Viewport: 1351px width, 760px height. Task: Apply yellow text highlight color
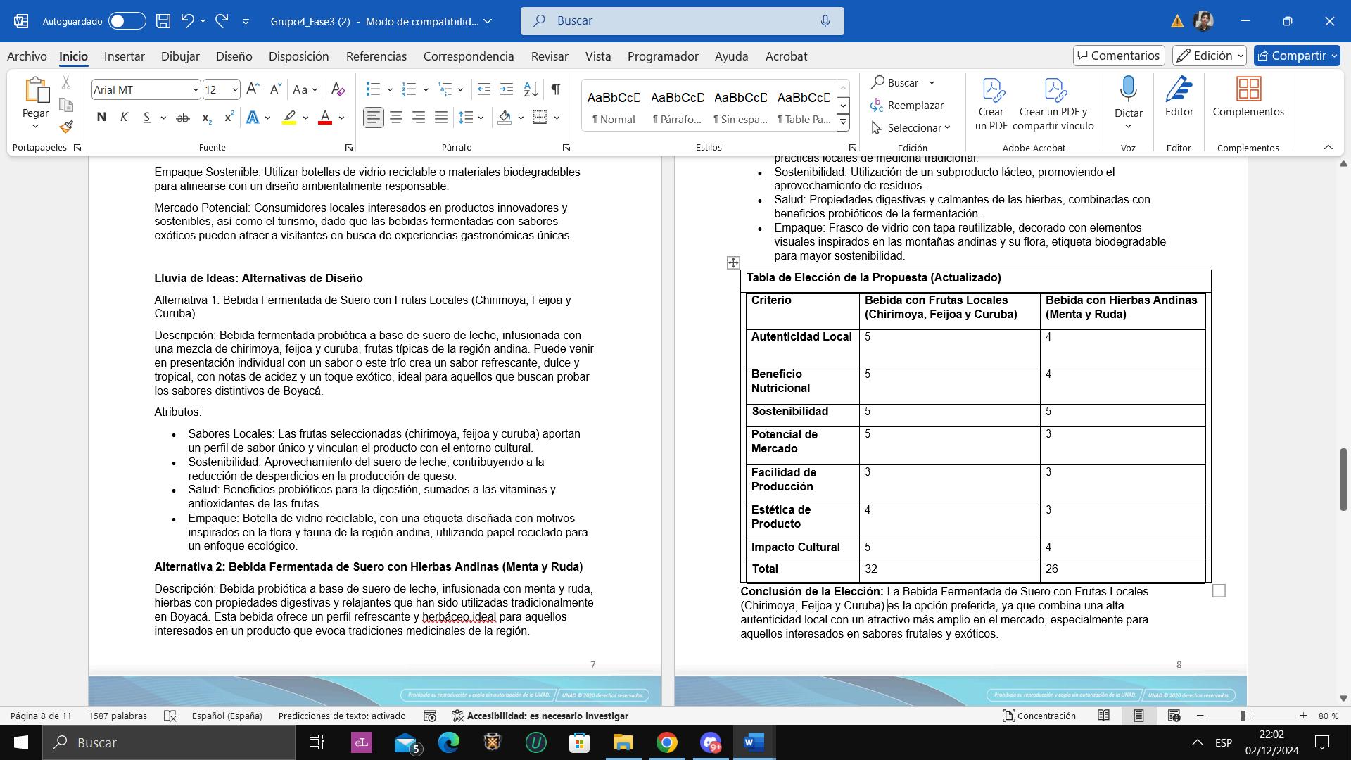pyautogui.click(x=289, y=118)
